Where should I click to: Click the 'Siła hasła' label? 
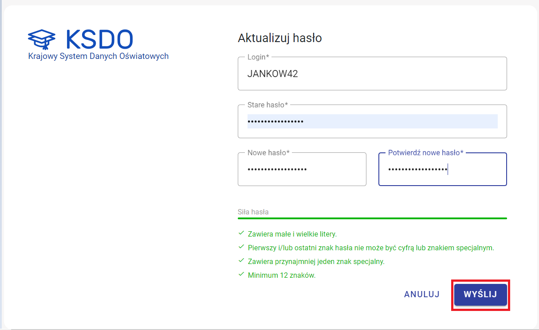253,212
